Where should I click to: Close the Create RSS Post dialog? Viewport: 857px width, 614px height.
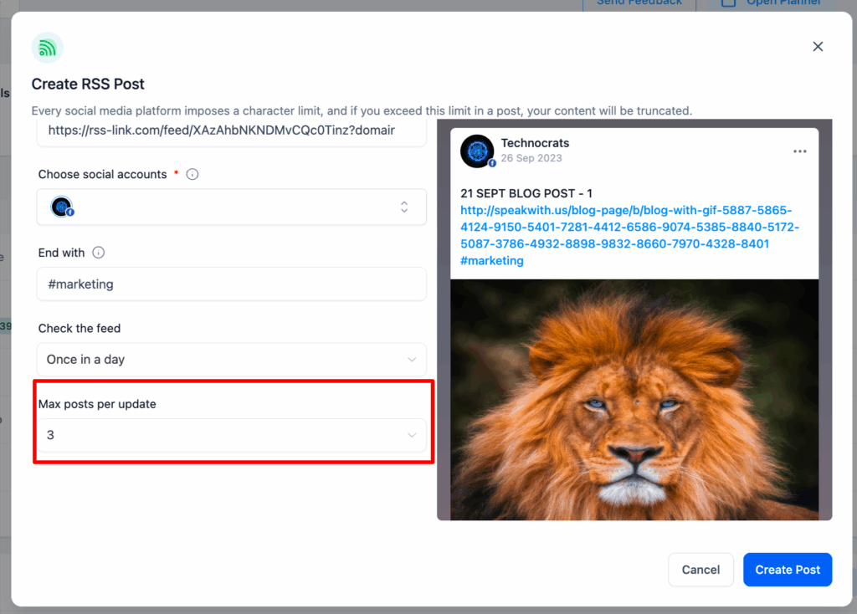tap(818, 47)
